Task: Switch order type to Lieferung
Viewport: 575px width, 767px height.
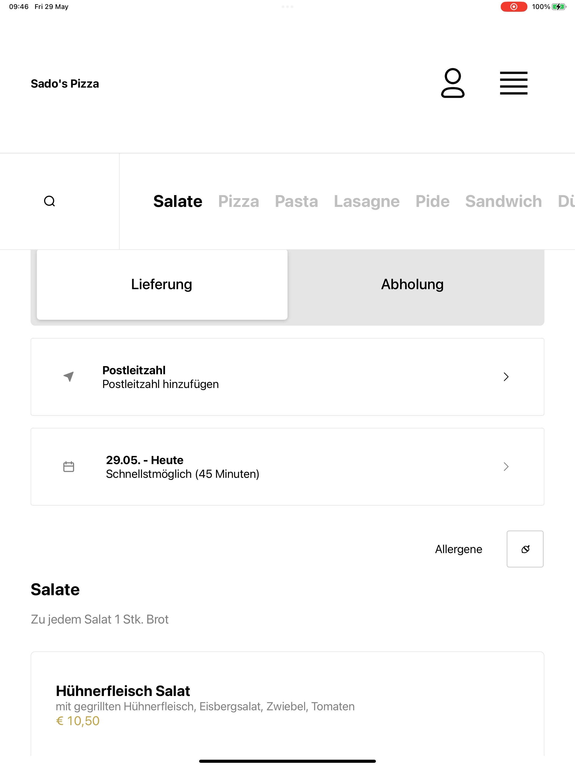Action: coord(162,284)
